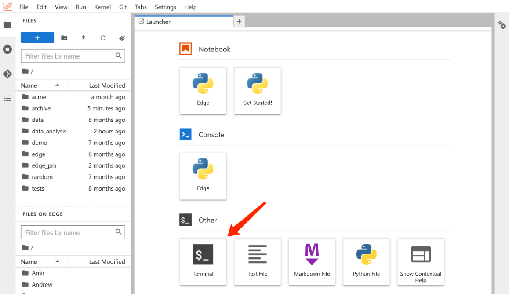
Task: Select the edge_pm folder
Action: 73,165
